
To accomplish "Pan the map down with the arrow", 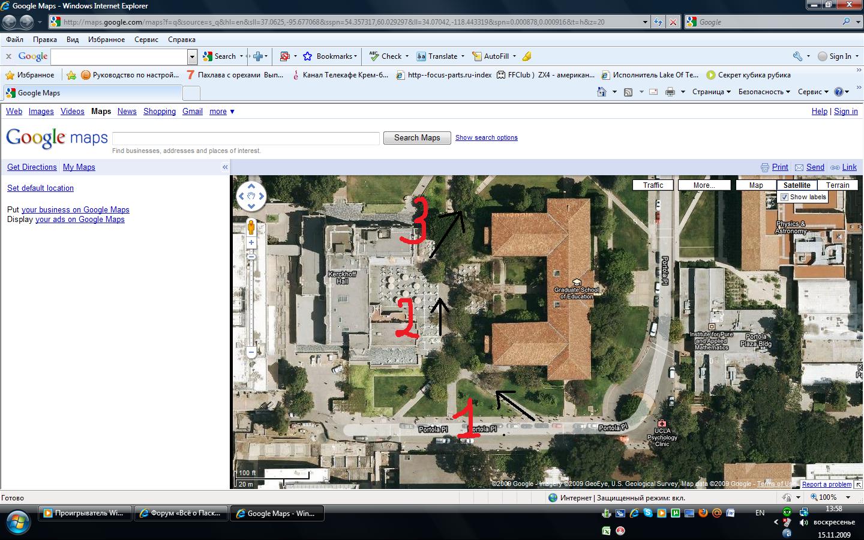I will click(251, 206).
